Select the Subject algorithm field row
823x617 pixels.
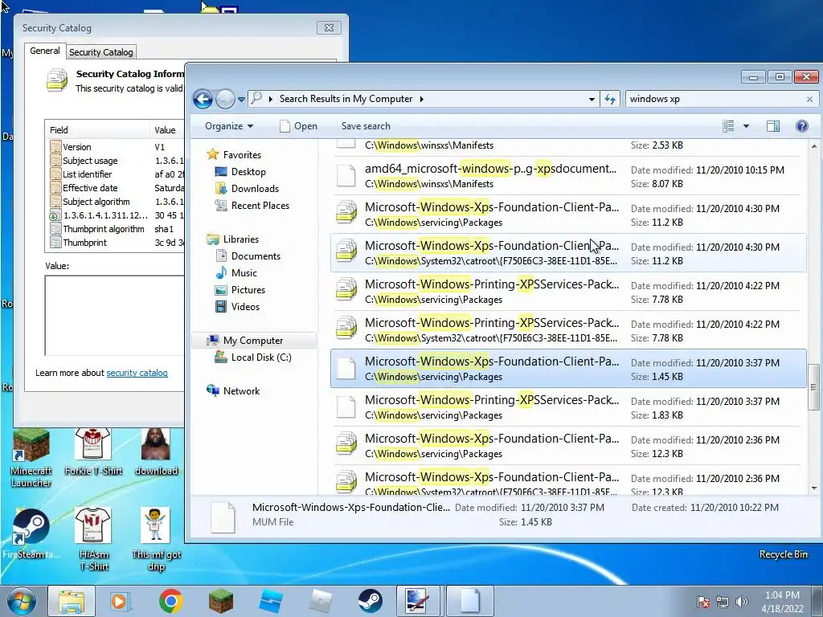[x=116, y=202]
